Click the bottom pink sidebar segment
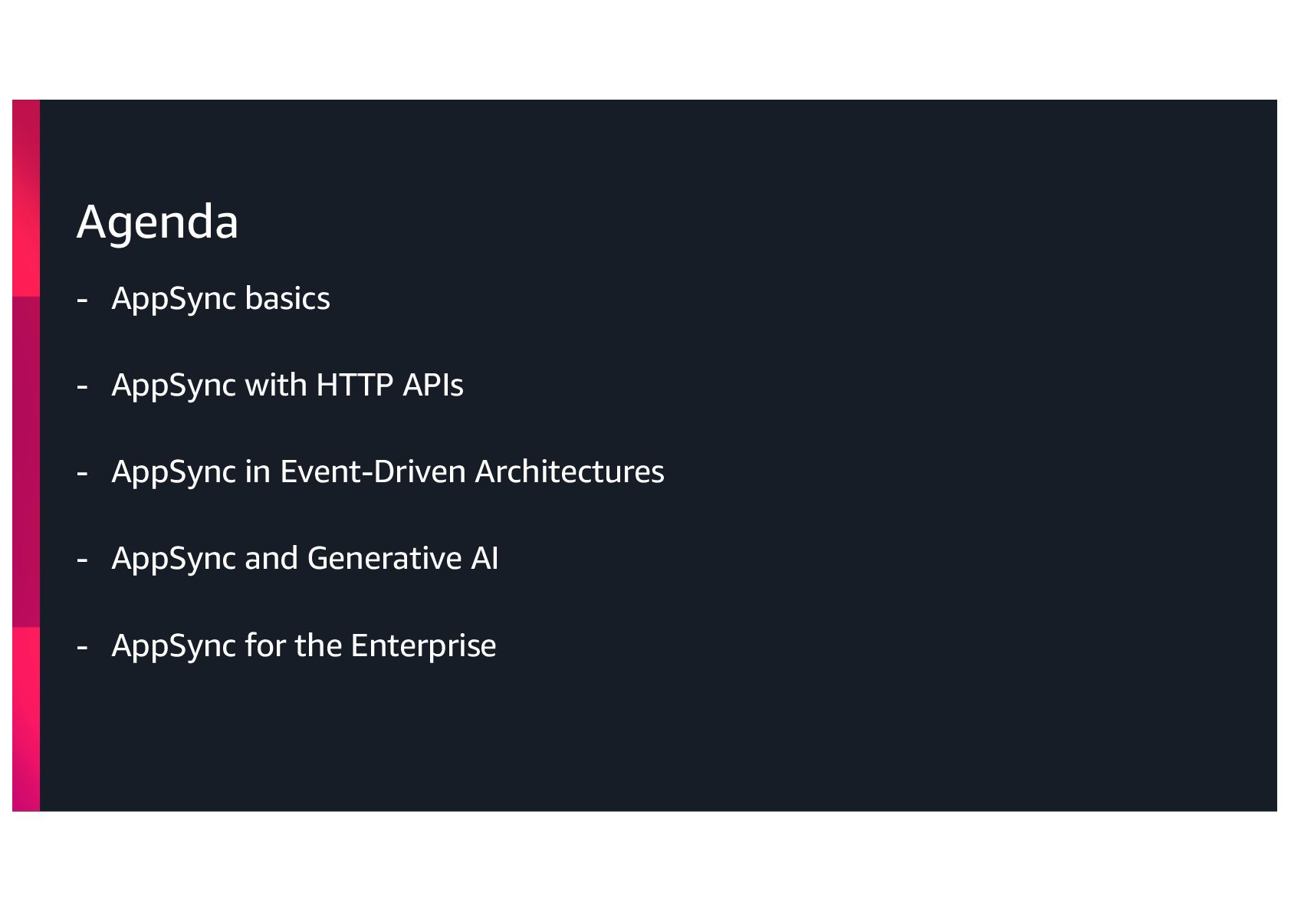1291x913 pixels. [26, 718]
